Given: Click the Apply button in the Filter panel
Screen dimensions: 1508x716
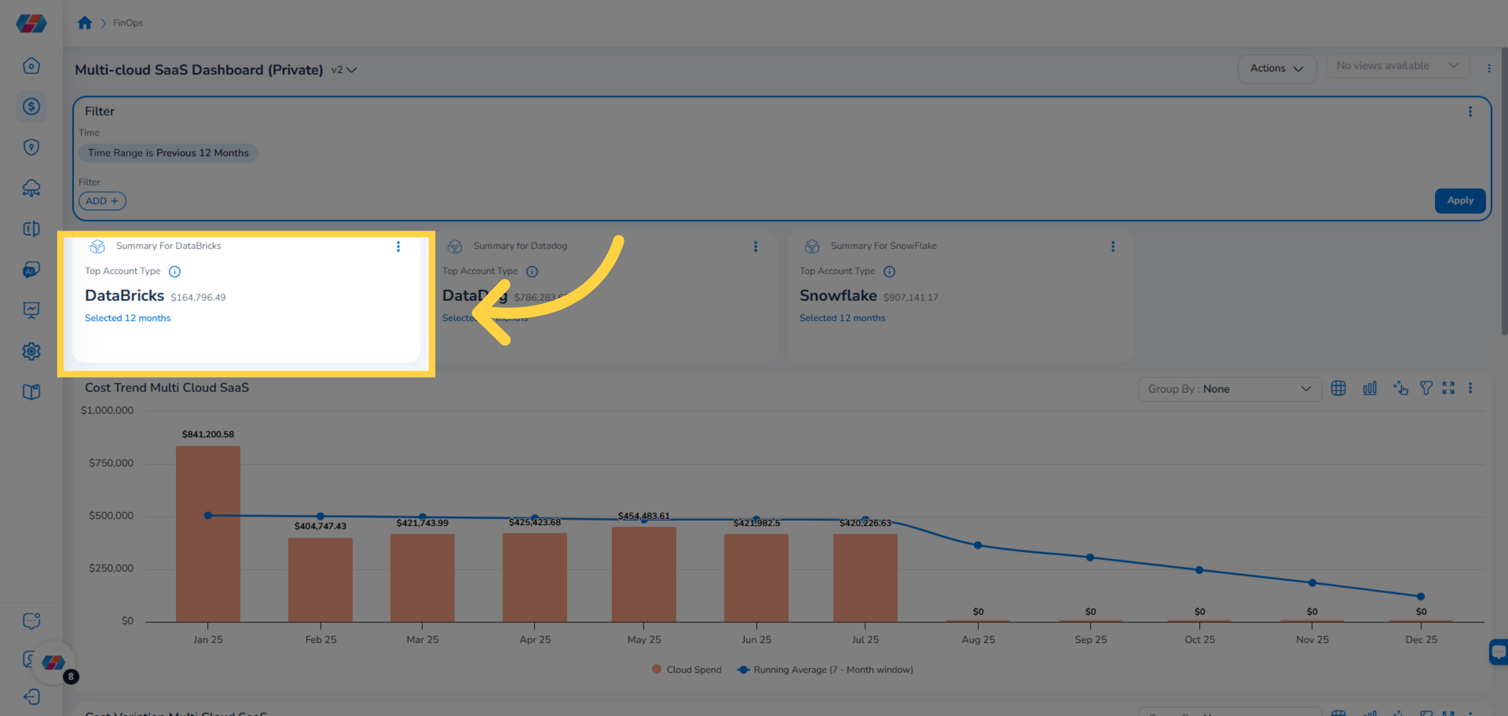Looking at the screenshot, I should pos(1460,200).
